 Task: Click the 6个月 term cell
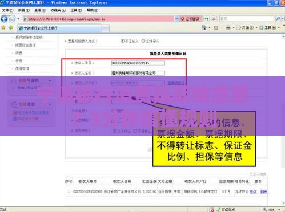226,191
